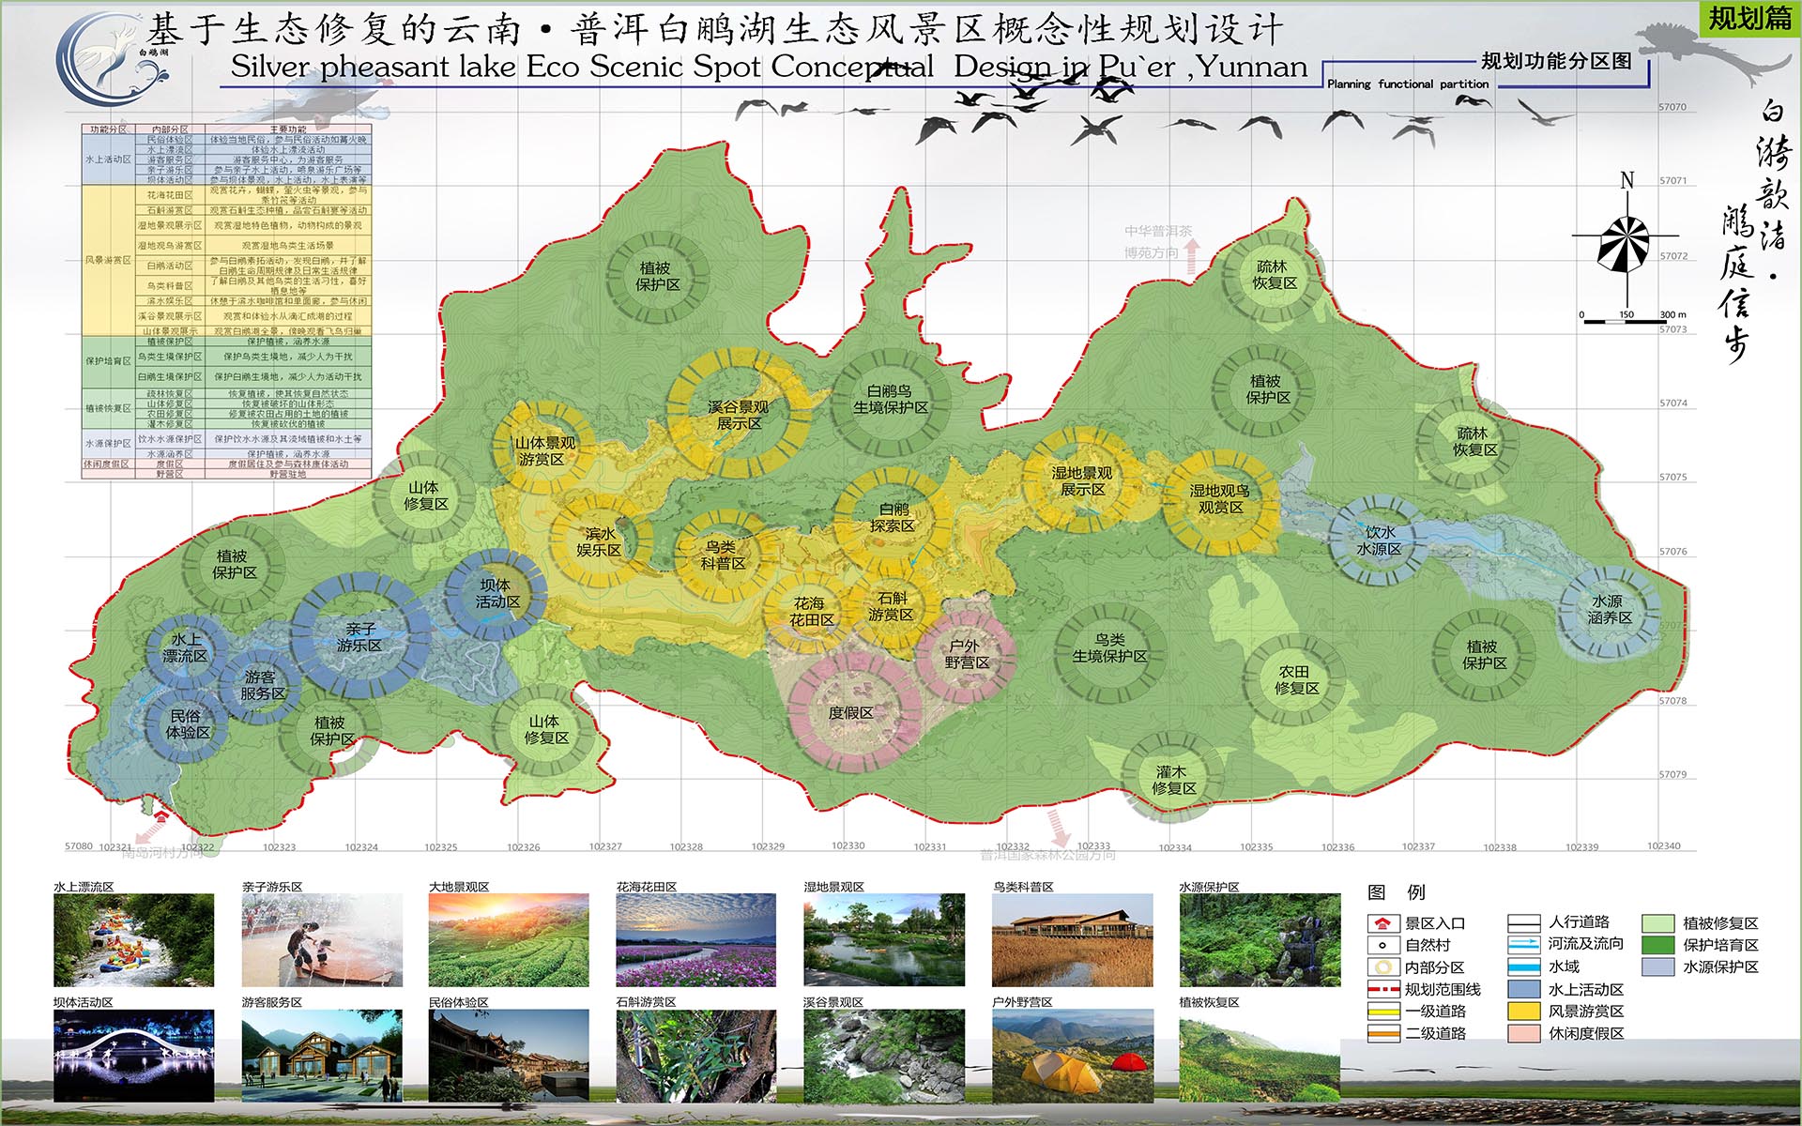Open the 花海花田区 flower field photo
This screenshot has width=1802, height=1126.
696,940
